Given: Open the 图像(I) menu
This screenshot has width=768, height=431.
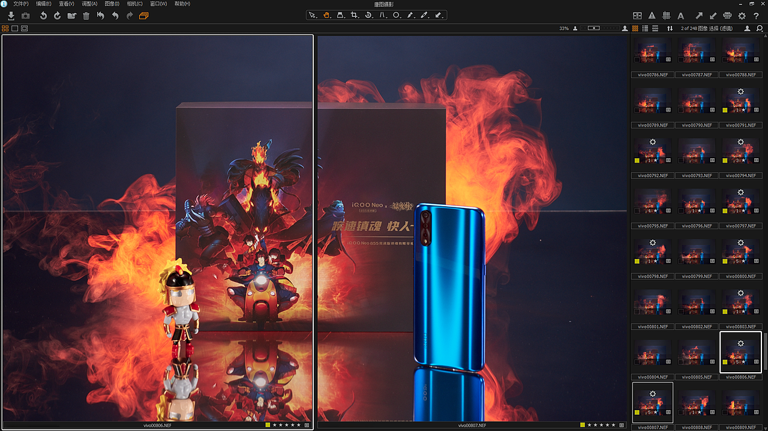Looking at the screenshot, I should tap(112, 4).
